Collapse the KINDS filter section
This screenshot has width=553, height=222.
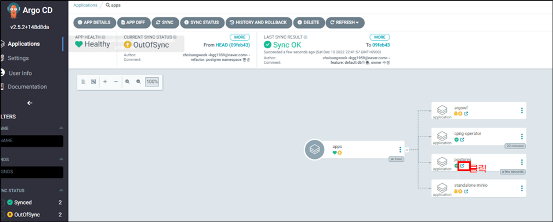[x=61, y=159]
